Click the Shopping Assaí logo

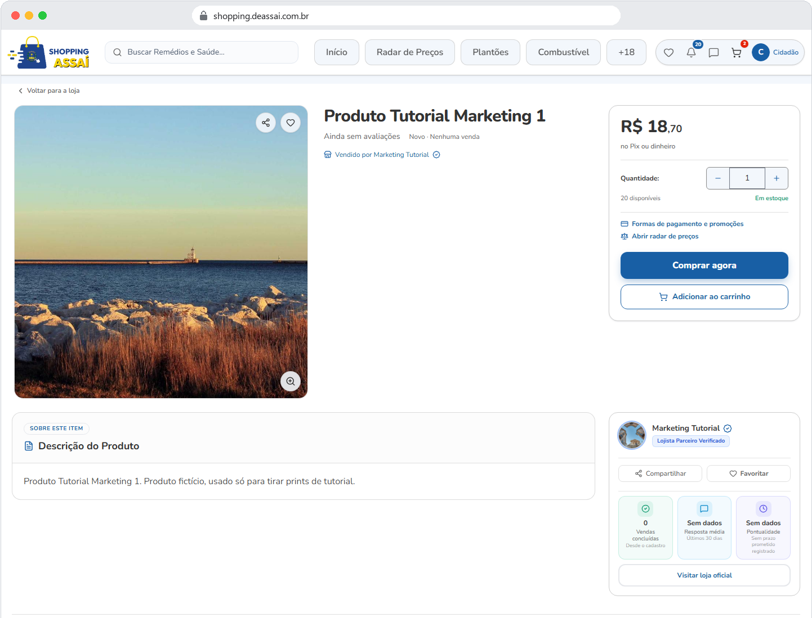coord(49,52)
